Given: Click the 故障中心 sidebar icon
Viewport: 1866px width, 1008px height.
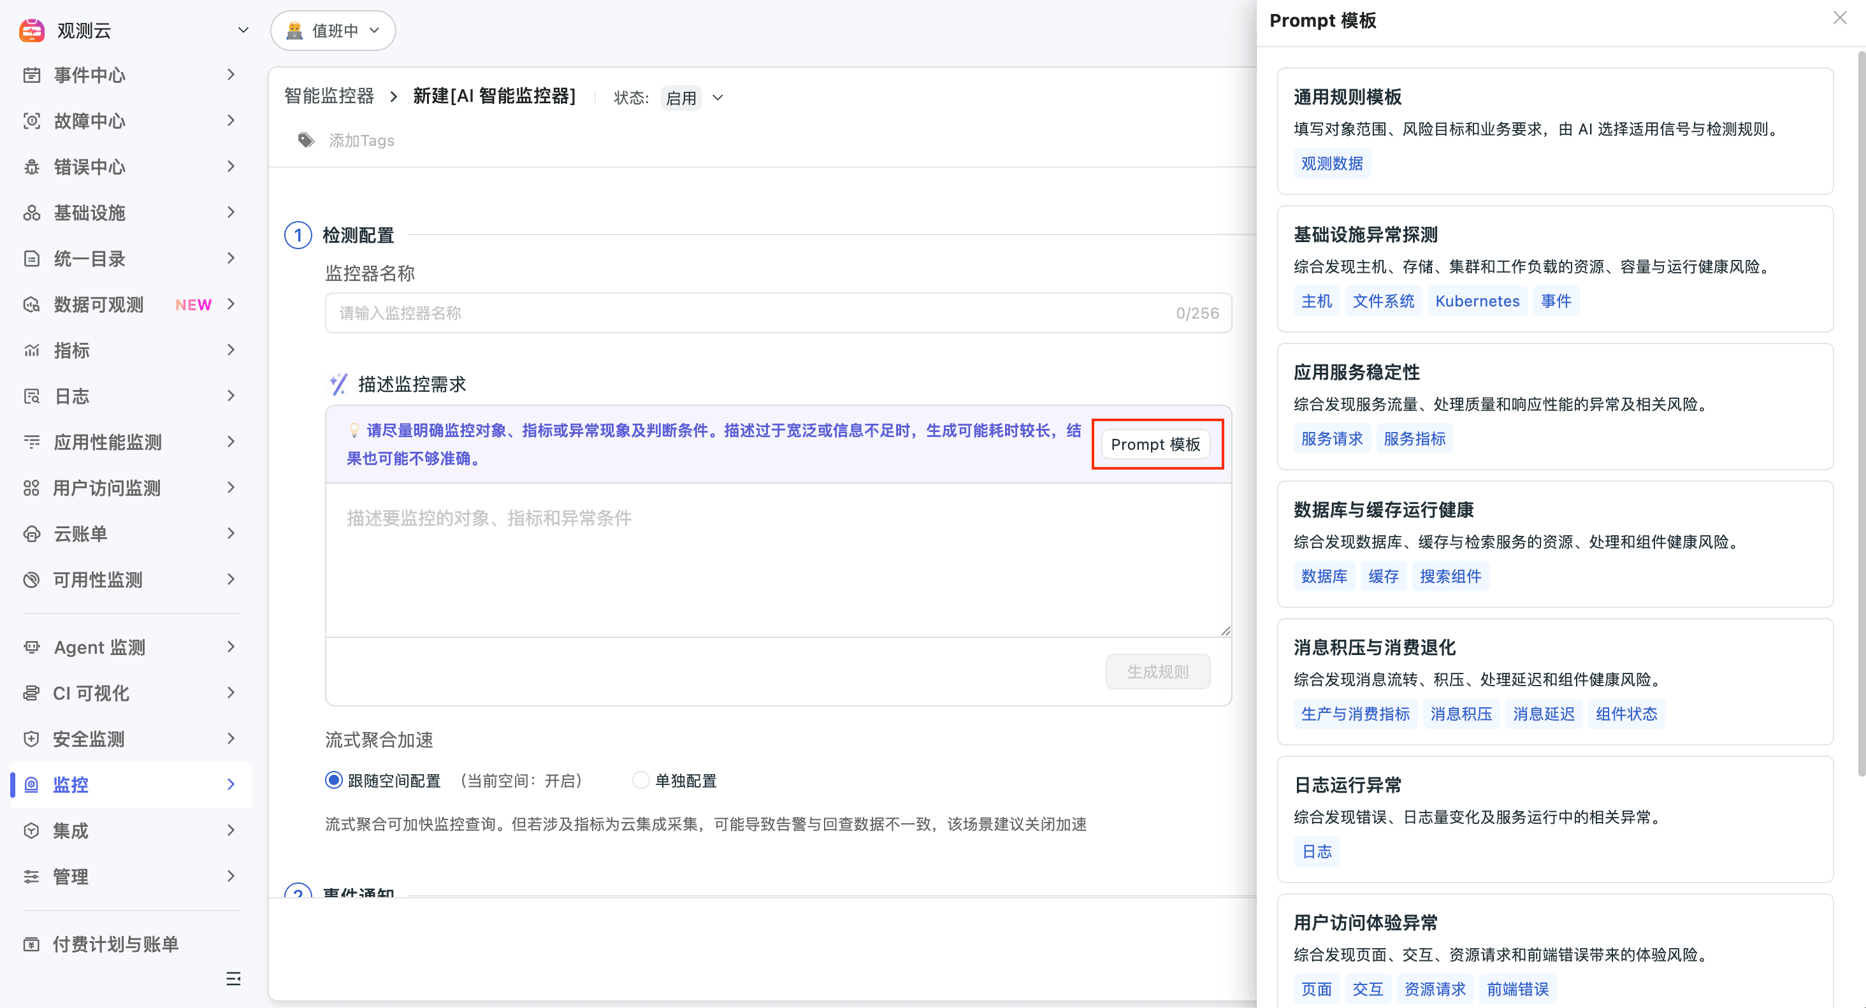Looking at the screenshot, I should (x=31, y=121).
